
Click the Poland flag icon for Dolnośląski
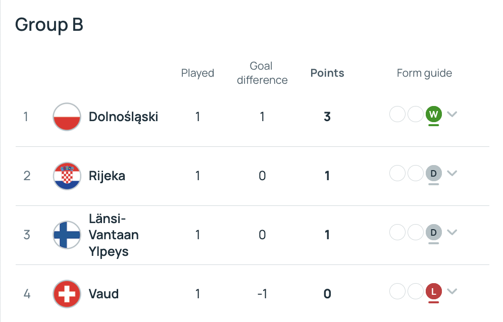pyautogui.click(x=67, y=117)
